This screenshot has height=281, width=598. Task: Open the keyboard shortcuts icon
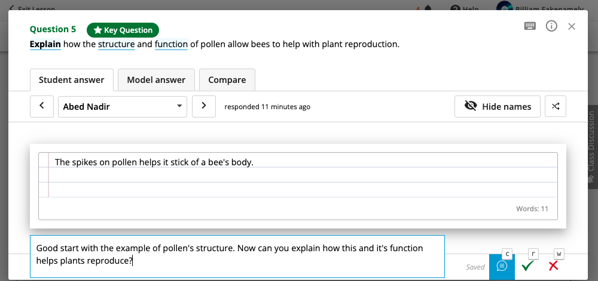[530, 26]
